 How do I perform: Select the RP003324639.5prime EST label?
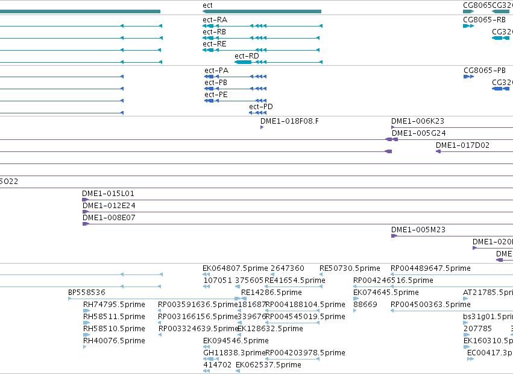click(198, 329)
